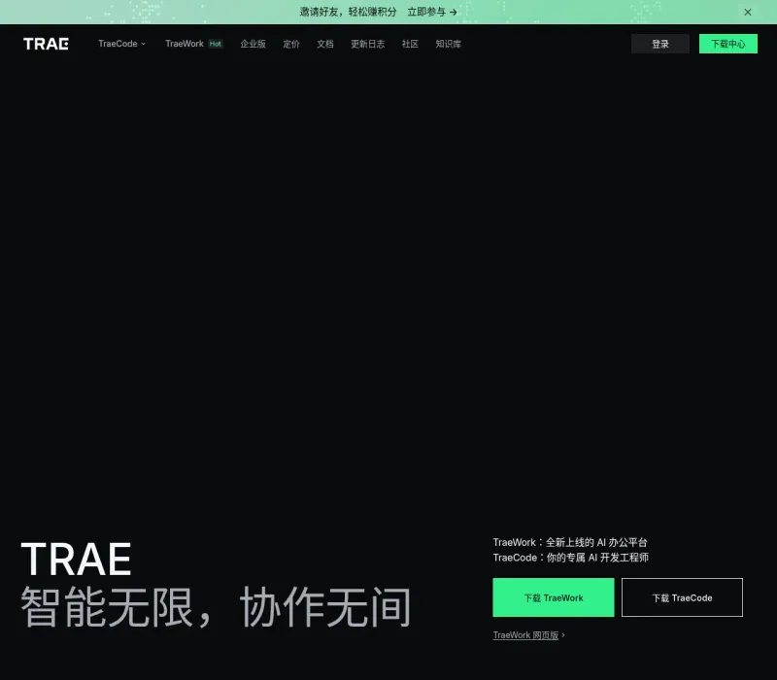The height and width of the screenshot is (680, 777).
Task: Download TraeWork with green button
Action: [x=553, y=597]
